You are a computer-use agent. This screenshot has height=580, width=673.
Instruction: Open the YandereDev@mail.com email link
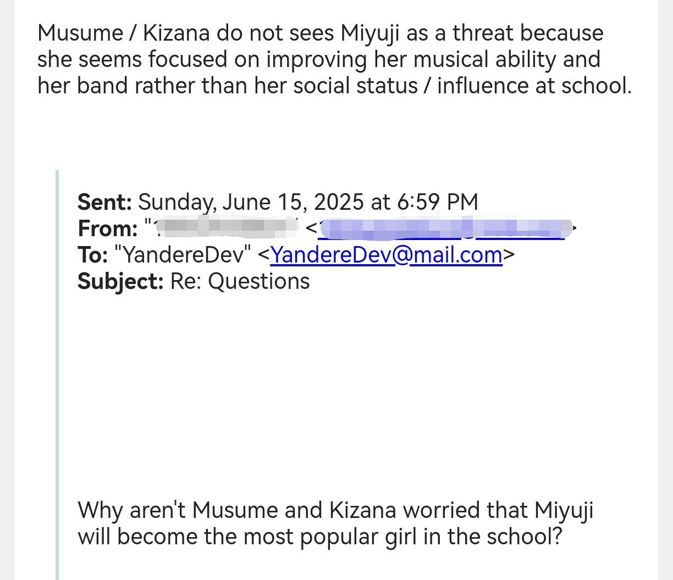point(386,255)
